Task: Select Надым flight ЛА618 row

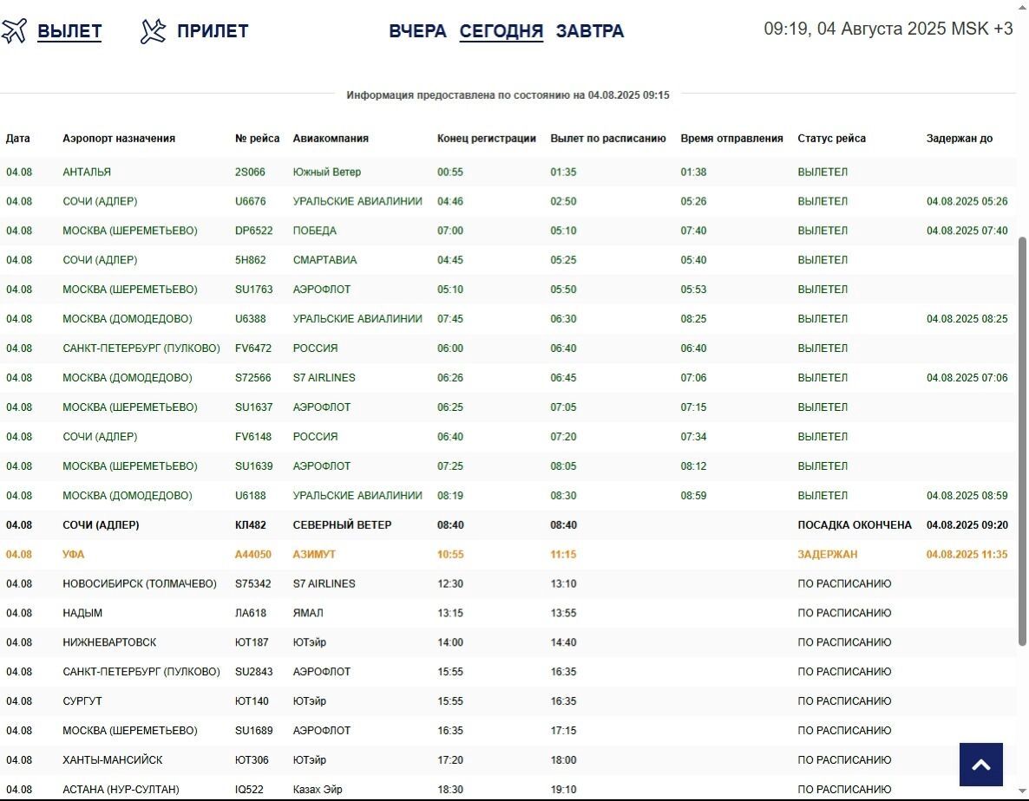Action: click(x=251, y=613)
